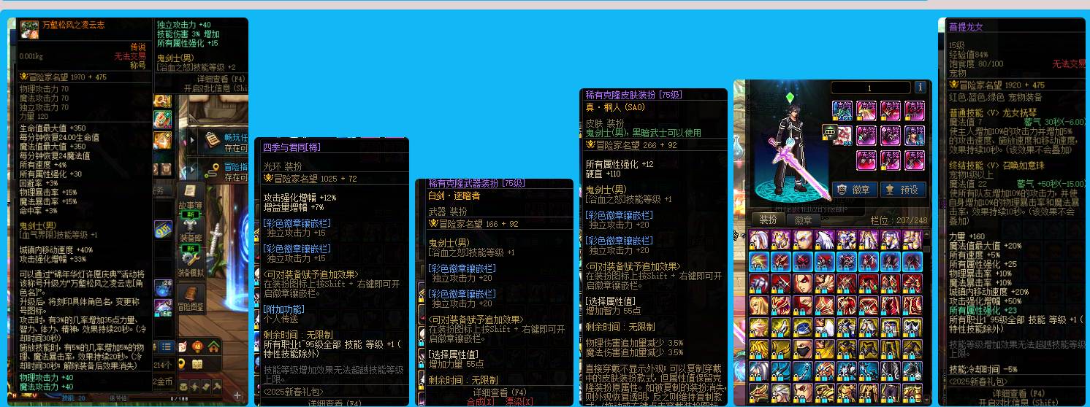Click the 菩提龙女 pet name
1090x407 pixels.
click(966, 26)
